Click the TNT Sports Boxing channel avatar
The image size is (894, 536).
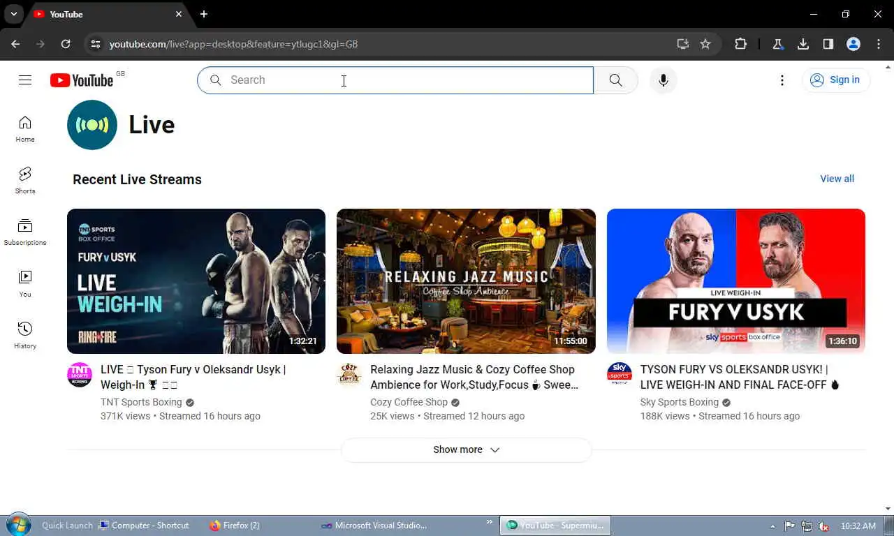[x=80, y=375]
